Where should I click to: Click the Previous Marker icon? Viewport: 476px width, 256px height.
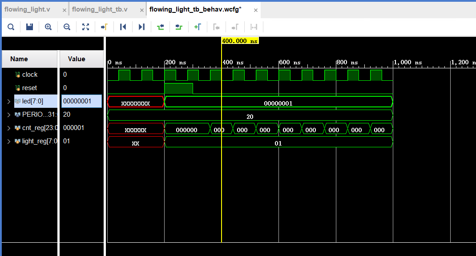216,27
